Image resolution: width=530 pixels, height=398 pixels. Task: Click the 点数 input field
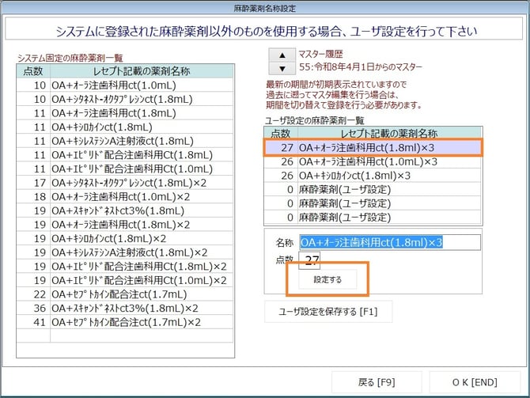click(x=309, y=260)
